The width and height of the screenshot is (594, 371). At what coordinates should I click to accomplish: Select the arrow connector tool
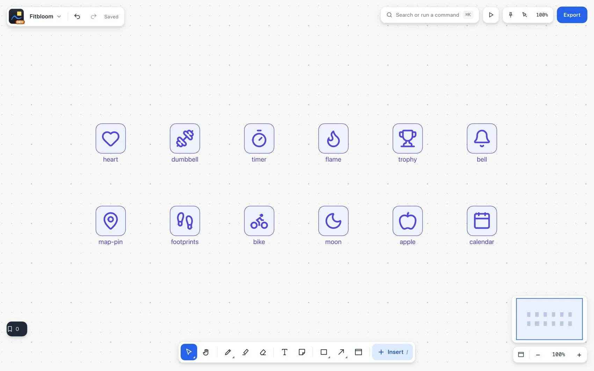341,352
